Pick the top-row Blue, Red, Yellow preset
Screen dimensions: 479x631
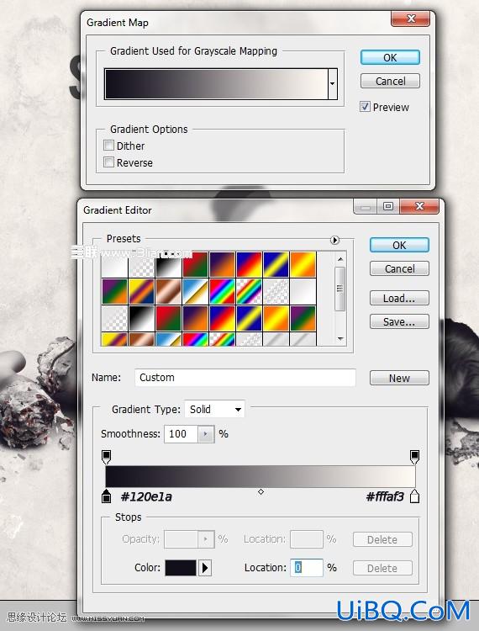[x=249, y=265]
